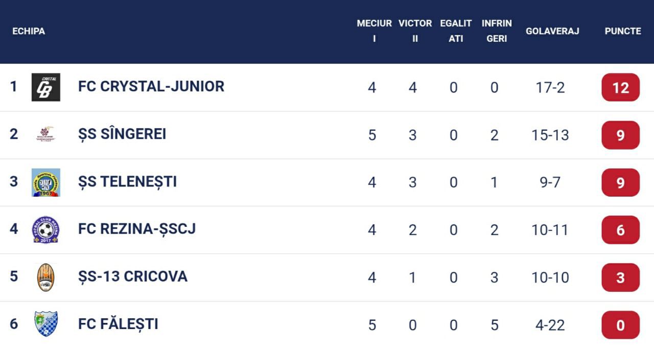This screenshot has height=348, width=654.
Task: Click the red 0 points badge
Action: (620, 325)
